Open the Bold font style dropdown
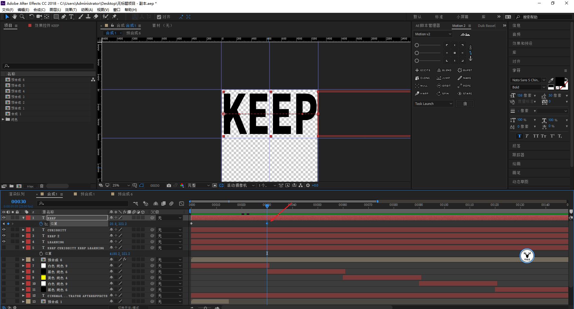 (x=528, y=87)
